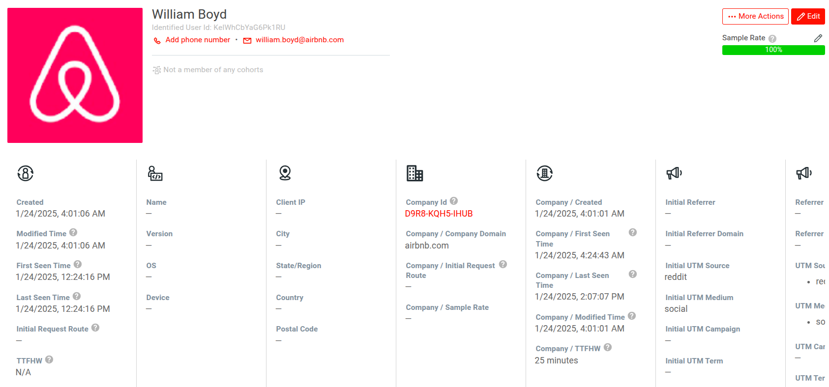The height and width of the screenshot is (387, 829).
Task: Open the help icon beside First Seen Time
Action: (x=78, y=264)
